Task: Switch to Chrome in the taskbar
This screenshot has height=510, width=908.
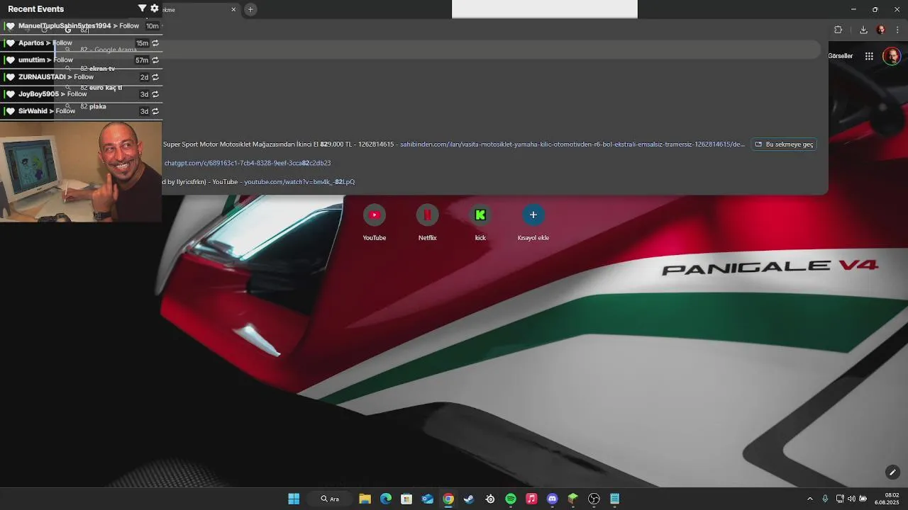Action: pyautogui.click(x=448, y=499)
